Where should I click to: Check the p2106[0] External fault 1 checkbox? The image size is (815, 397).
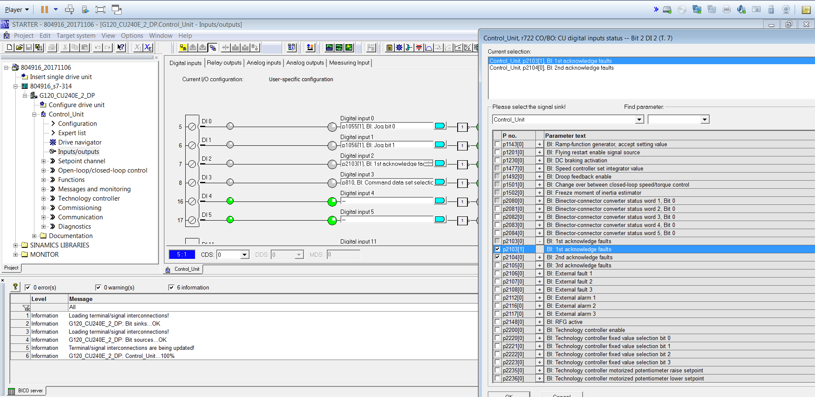[x=497, y=273]
